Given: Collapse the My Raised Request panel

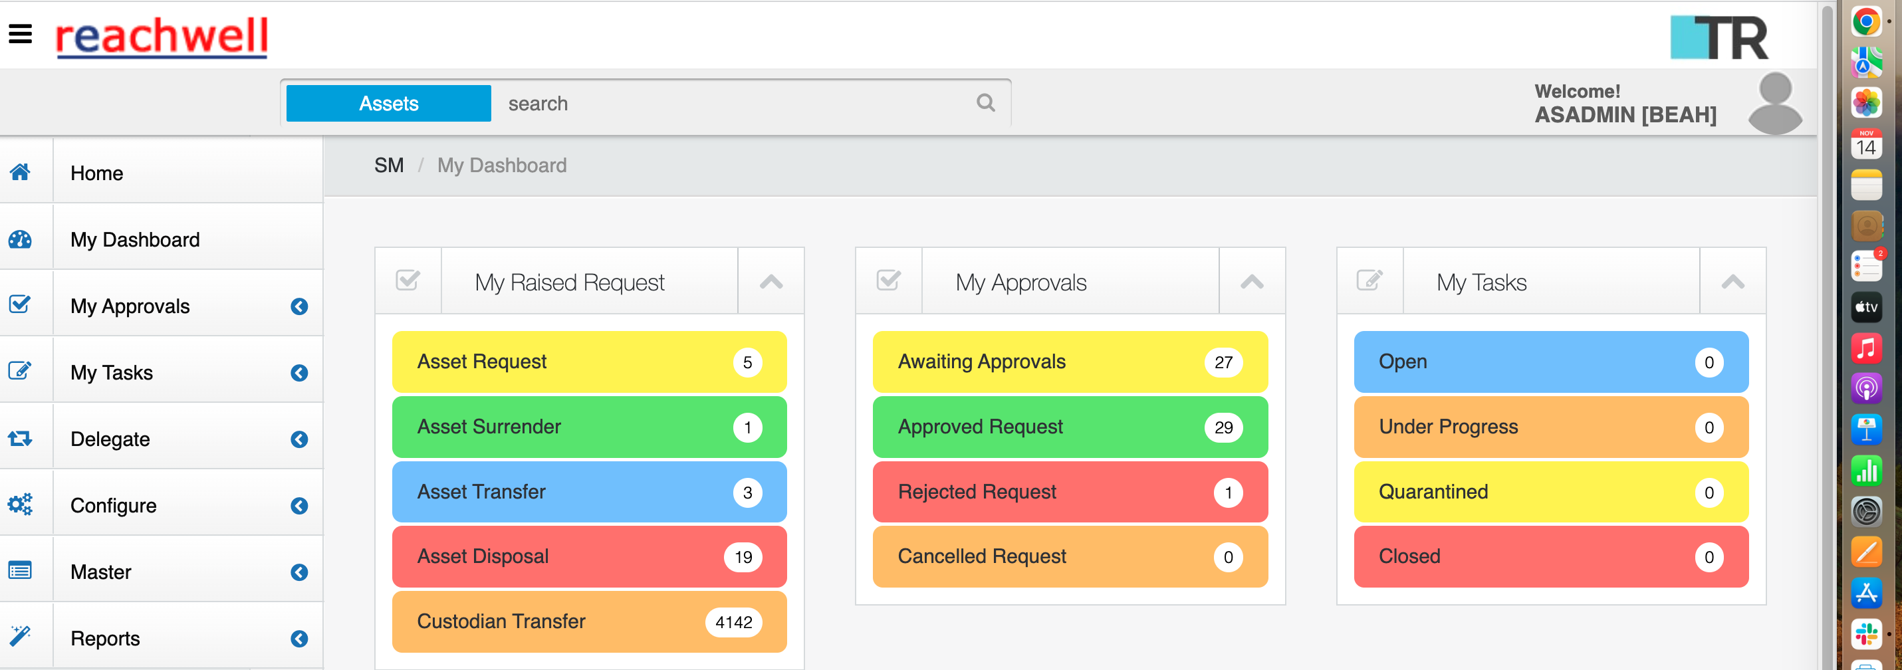Looking at the screenshot, I should (x=771, y=280).
